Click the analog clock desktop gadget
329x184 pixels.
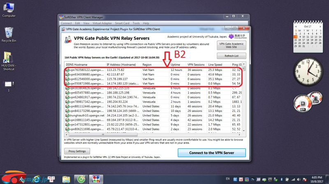[x=308, y=71]
